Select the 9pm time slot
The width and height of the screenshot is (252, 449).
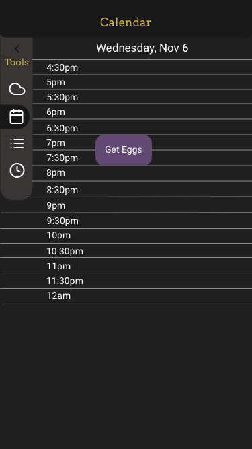[126, 205]
